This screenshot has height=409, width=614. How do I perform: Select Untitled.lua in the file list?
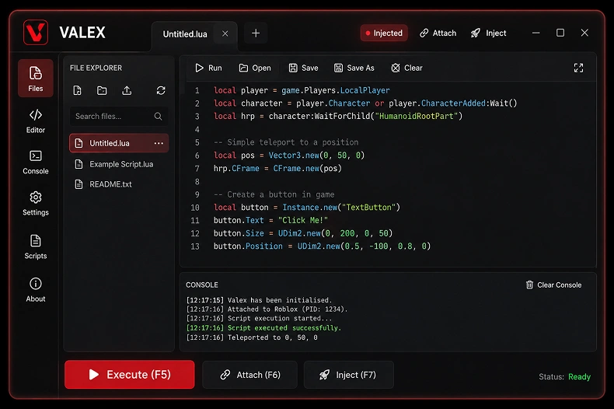coord(119,143)
